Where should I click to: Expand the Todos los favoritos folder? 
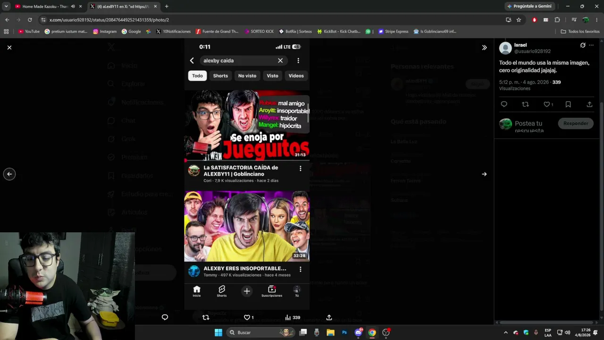pos(580,32)
